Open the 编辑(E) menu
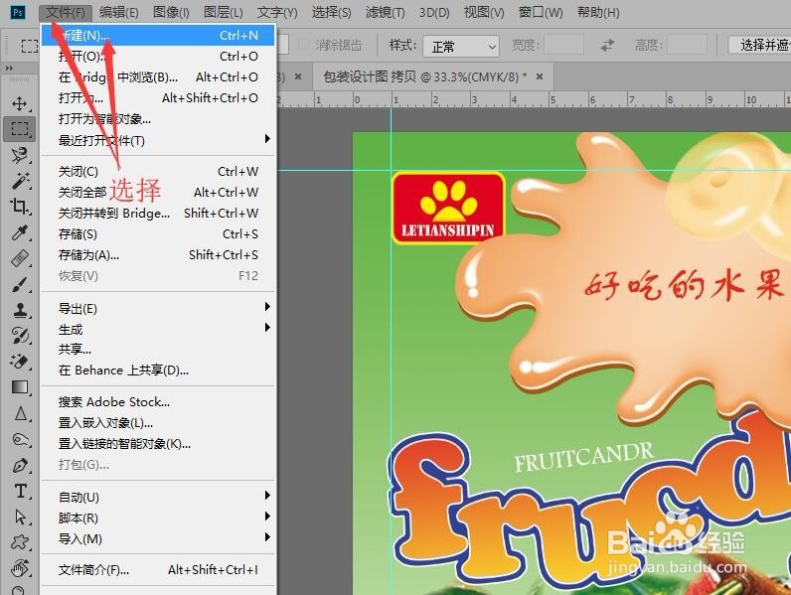This screenshot has width=791, height=595. point(119,12)
